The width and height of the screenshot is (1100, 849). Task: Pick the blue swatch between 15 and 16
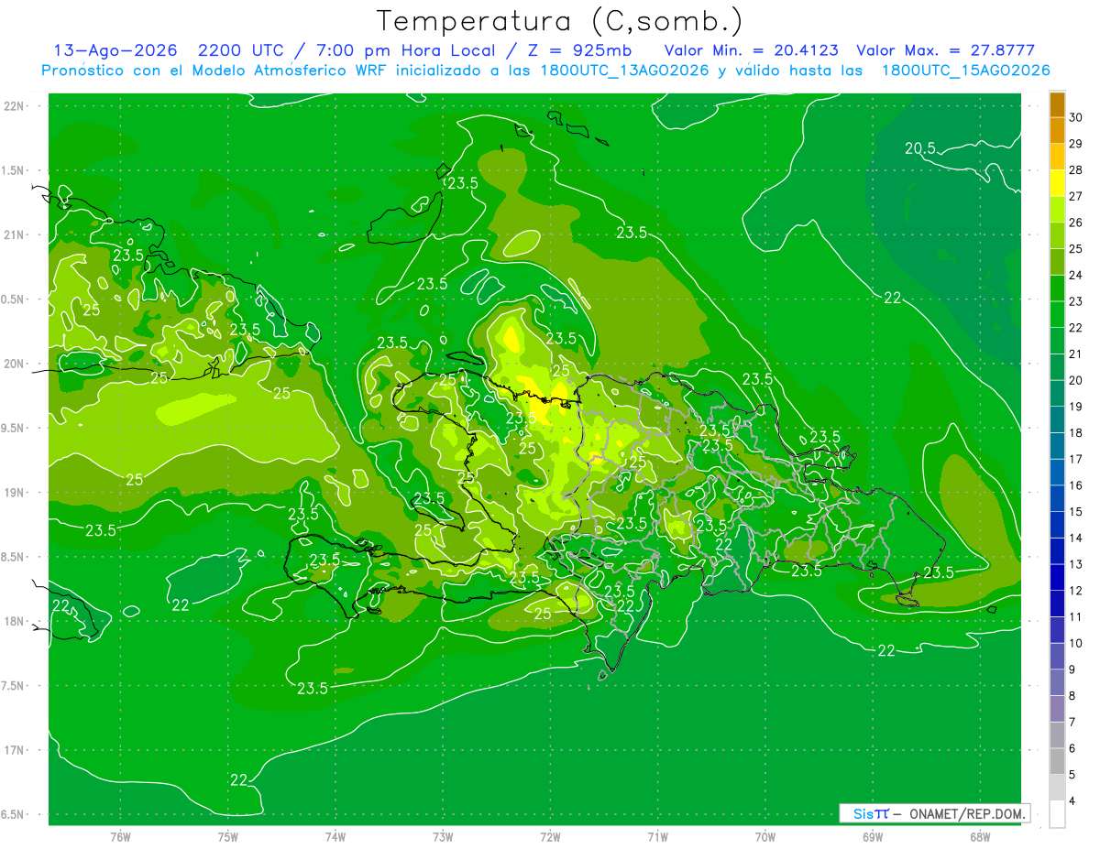coord(1058,498)
